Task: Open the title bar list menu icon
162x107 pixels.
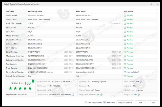Action: (151, 4)
